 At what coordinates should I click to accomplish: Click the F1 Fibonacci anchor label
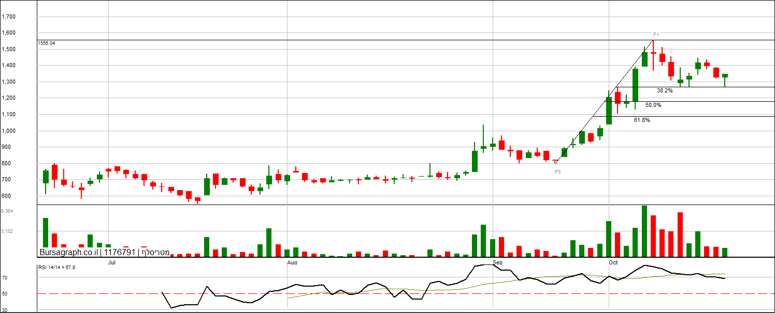(656, 35)
